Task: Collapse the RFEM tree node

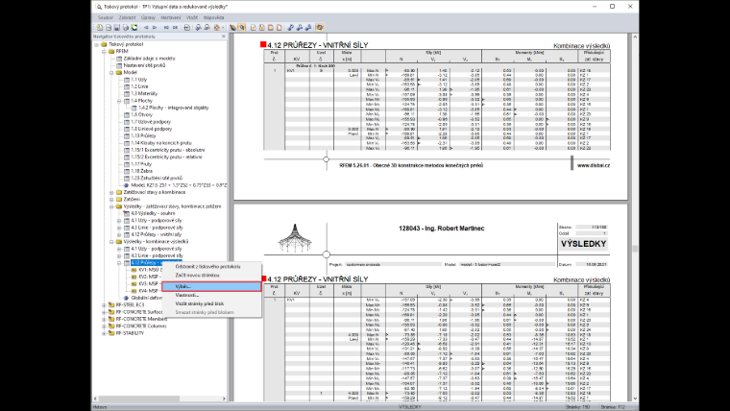Action: [x=105, y=52]
